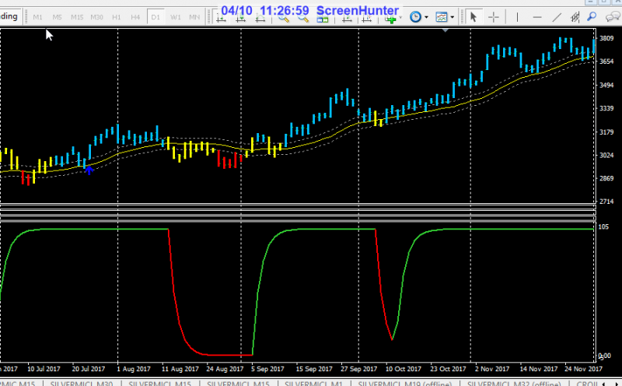
Task: Click price level 2869 on axis
Action: coord(606,178)
